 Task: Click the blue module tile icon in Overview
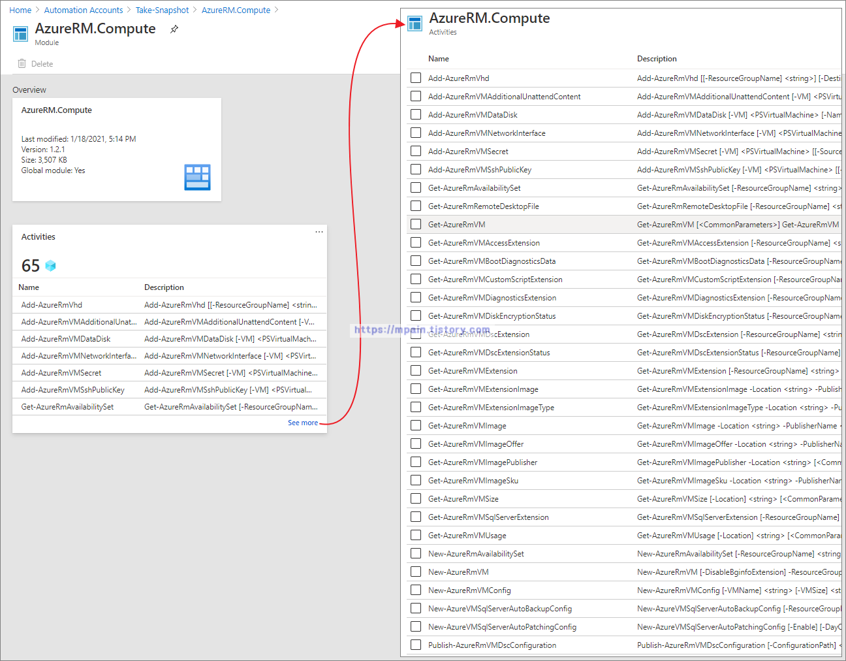(197, 177)
